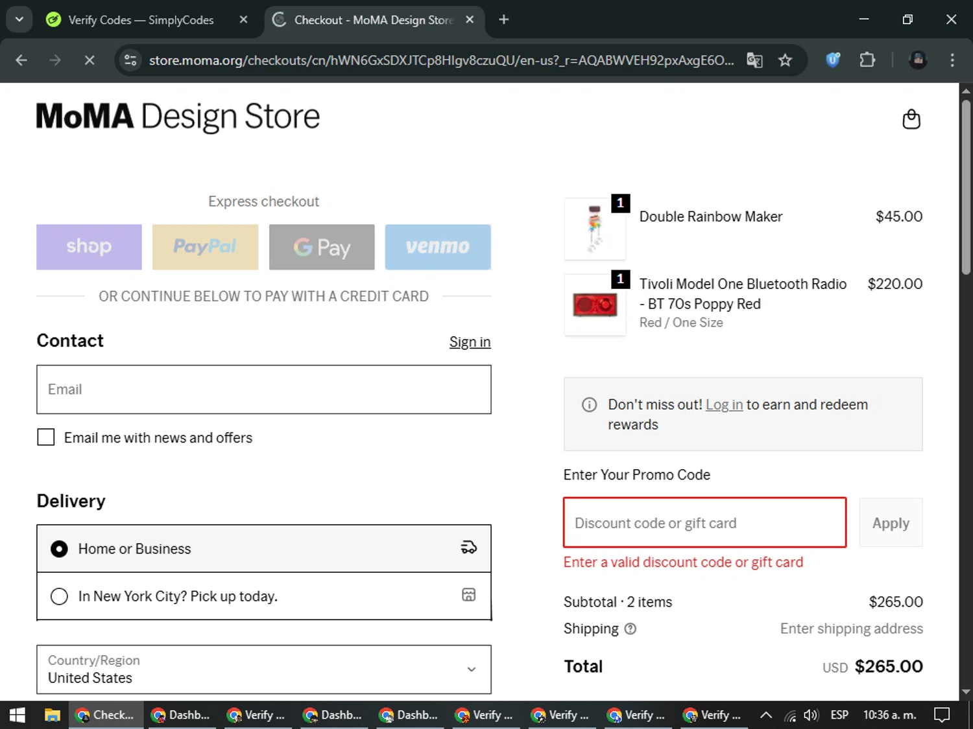
Task: Click the Subtotal amount $265.00
Action: click(896, 602)
